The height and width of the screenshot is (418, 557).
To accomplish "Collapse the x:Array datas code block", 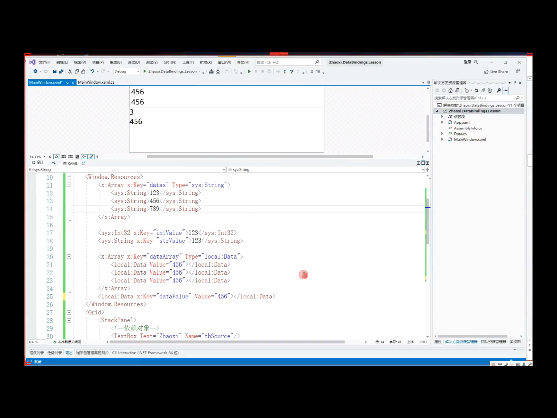I will [69, 185].
